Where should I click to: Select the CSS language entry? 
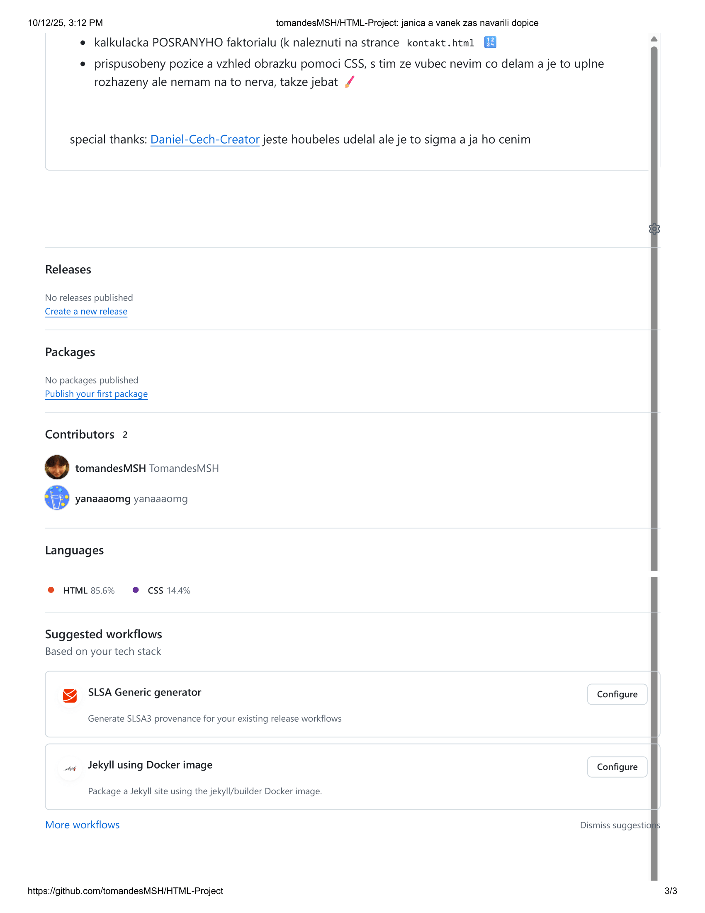point(162,590)
